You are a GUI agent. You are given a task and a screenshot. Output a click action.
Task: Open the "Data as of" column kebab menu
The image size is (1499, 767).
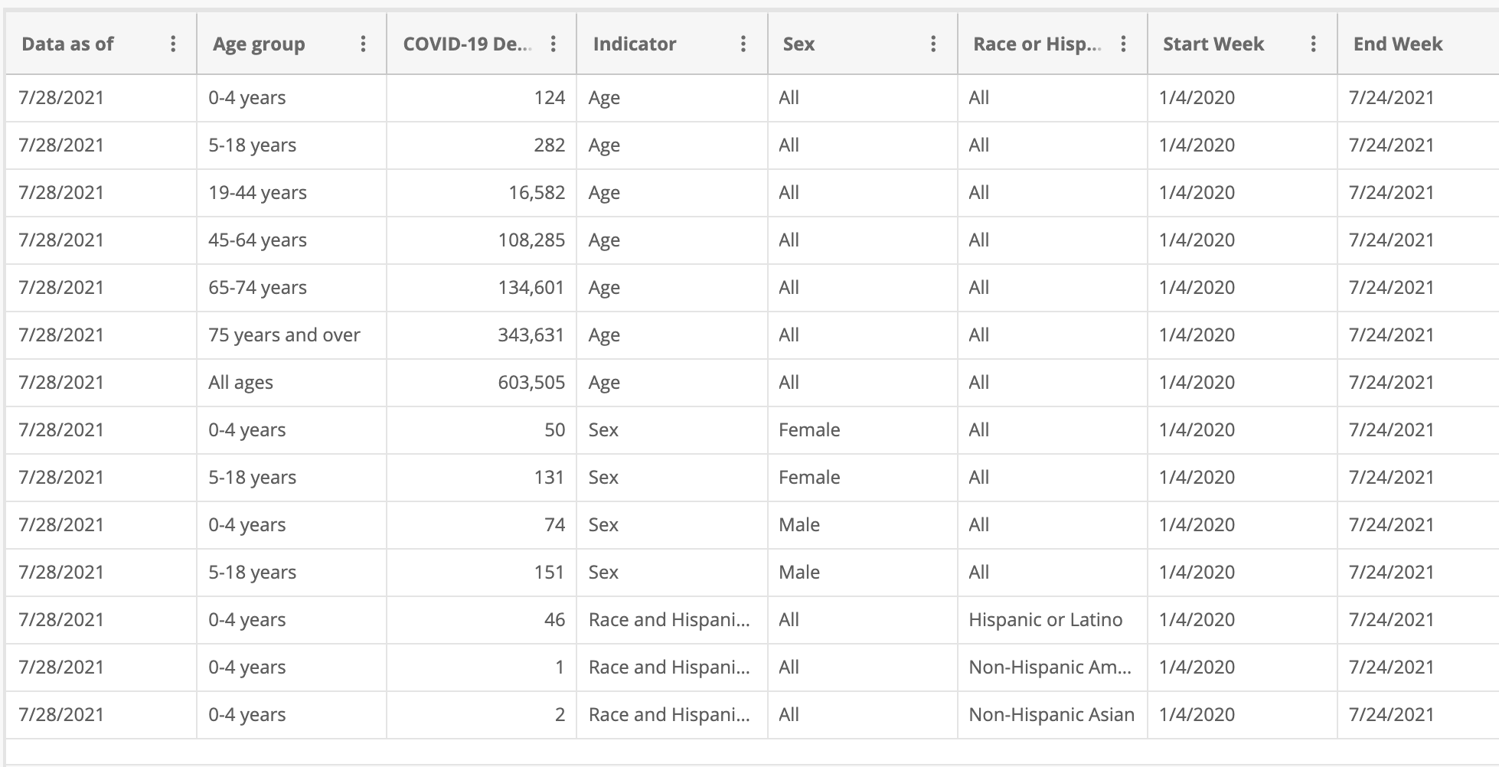point(174,44)
